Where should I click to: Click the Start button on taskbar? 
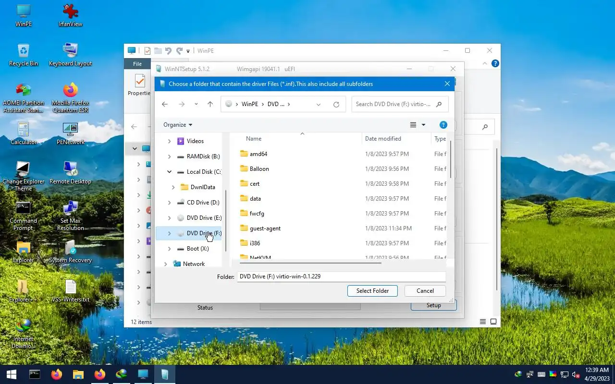pyautogui.click(x=12, y=374)
